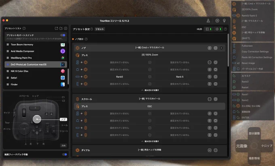Click the ESC assignment in プレス row
Viewport: 275px width, 166px height.
click(x=150, y=106)
